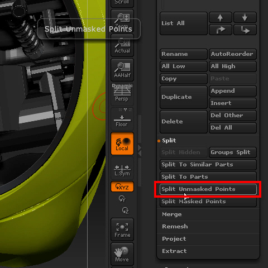
Task: Open the Extract section
Action: point(174,251)
